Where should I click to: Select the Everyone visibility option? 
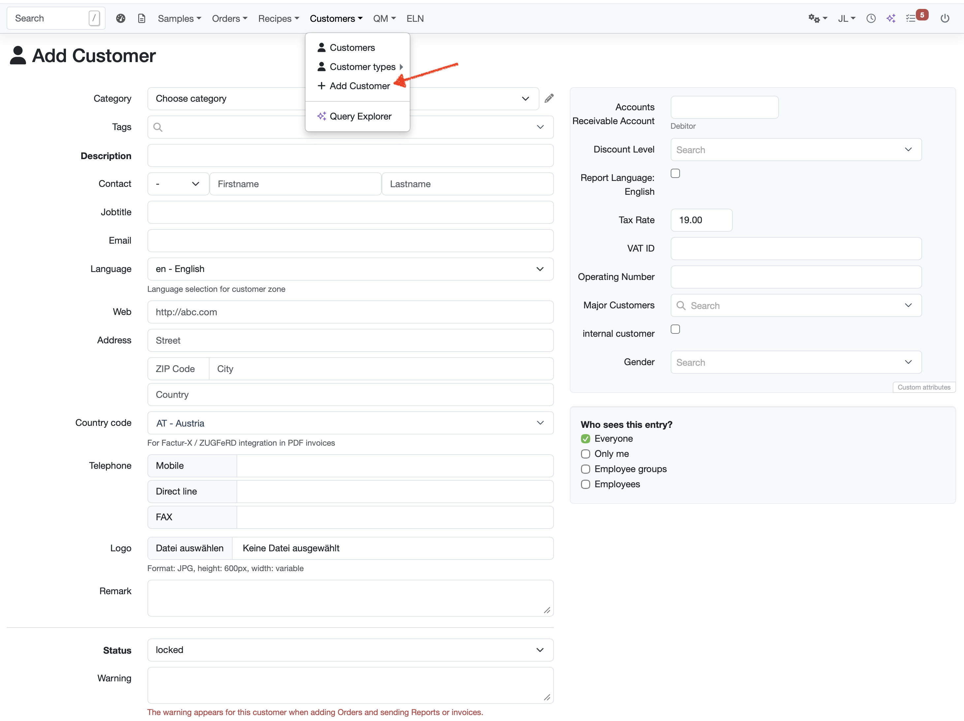585,438
